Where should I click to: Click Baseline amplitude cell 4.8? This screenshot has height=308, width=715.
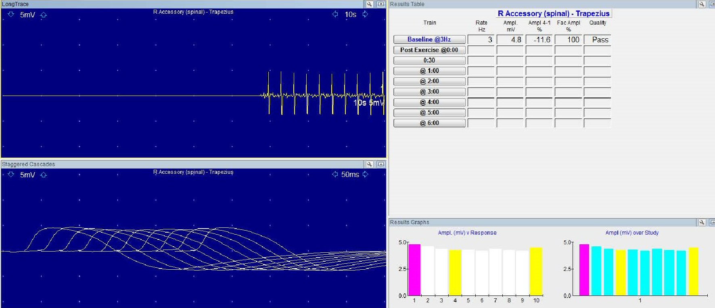pos(510,40)
